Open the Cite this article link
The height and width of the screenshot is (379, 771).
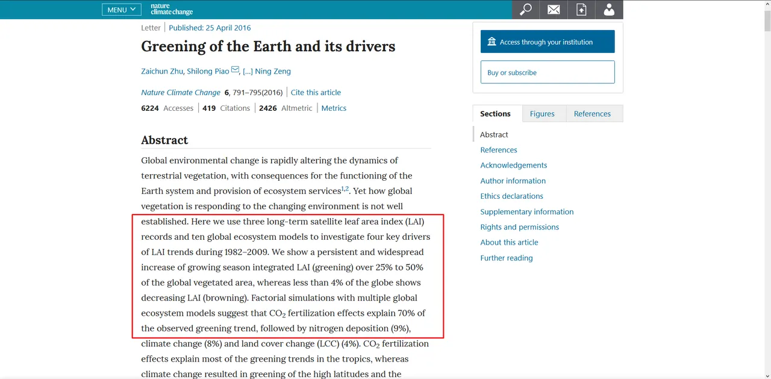[316, 92]
